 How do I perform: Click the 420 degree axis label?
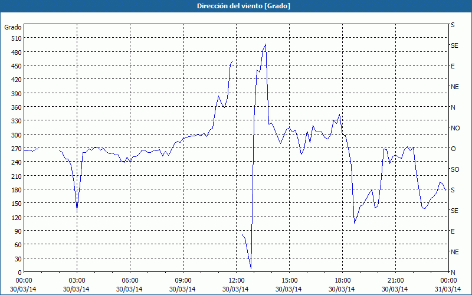coord(17,80)
